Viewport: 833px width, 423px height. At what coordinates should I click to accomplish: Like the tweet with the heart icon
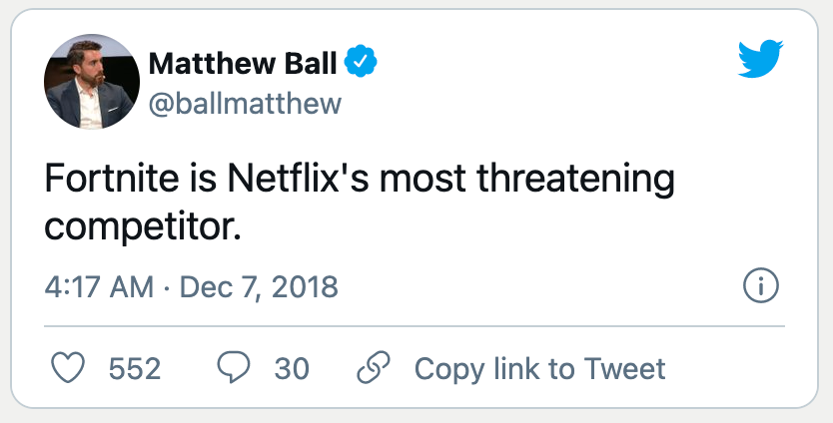coord(67,368)
